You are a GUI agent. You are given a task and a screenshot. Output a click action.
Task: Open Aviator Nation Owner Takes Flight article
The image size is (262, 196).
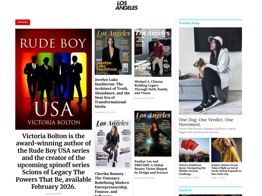[226, 169]
